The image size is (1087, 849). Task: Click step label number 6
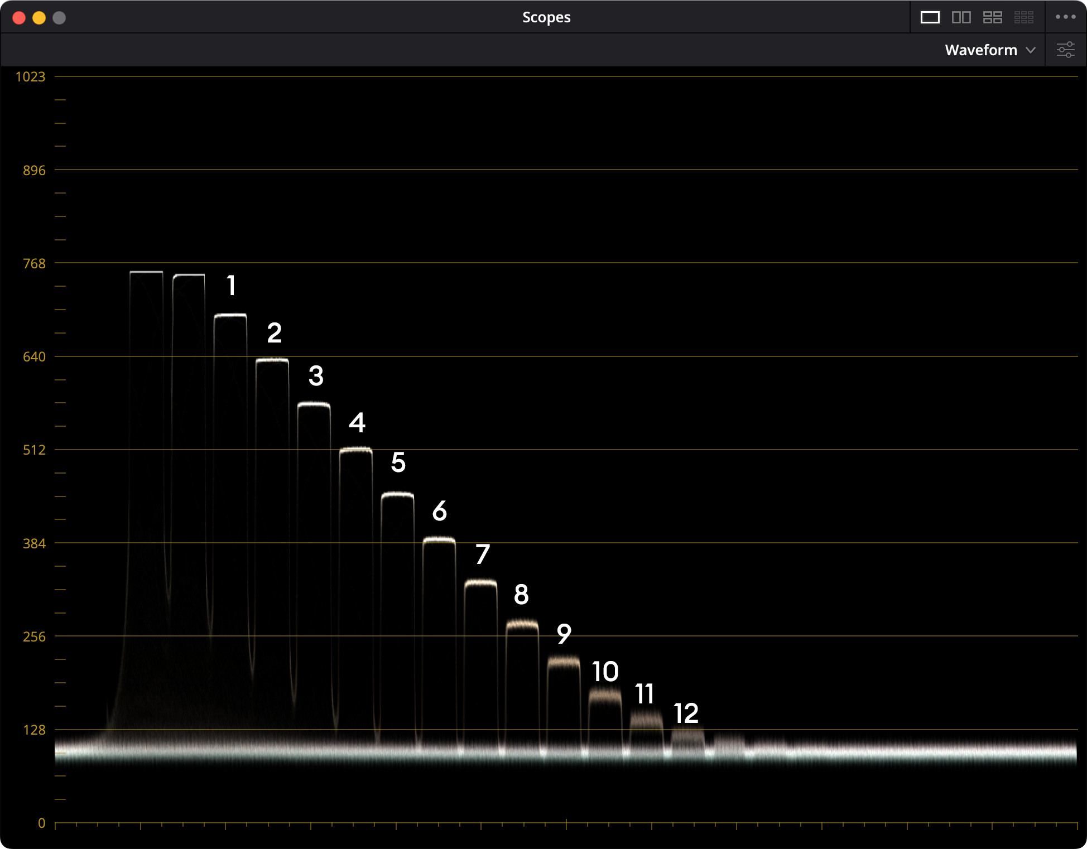439,511
